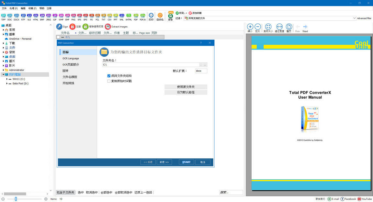Screen dimensions: 373x202
Task: Choose the EPS format icon
Action: pyautogui.click(x=85, y=17)
